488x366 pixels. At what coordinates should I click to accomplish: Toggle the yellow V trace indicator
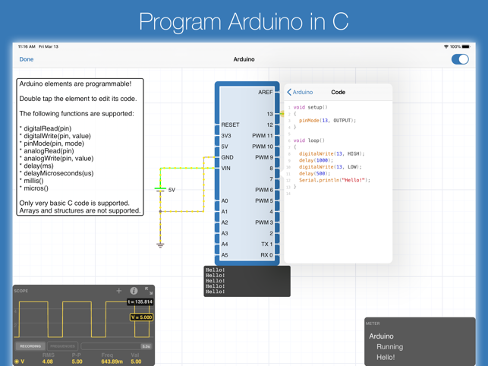[x=17, y=361]
